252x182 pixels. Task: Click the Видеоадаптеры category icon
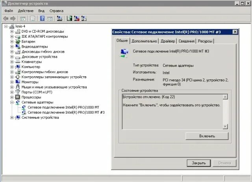pyautogui.click(x=18, y=46)
